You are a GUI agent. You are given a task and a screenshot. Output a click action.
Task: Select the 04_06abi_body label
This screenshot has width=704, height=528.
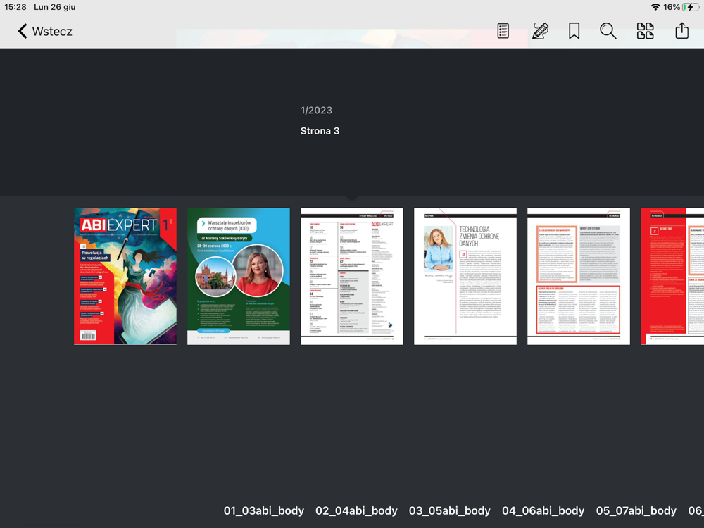(543, 510)
